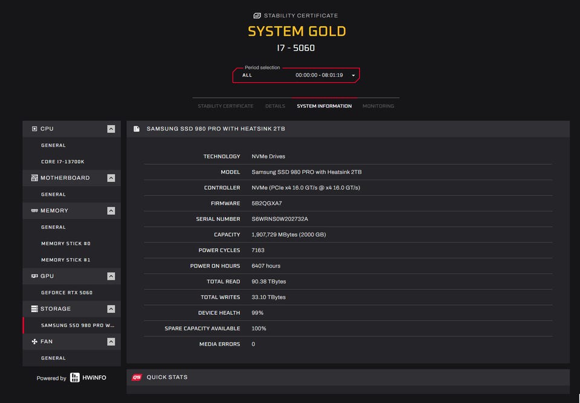Click the GPU card icon in sidebar

34,276
